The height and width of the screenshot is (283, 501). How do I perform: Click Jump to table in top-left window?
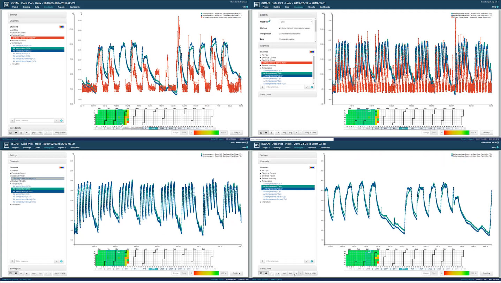pos(60,133)
